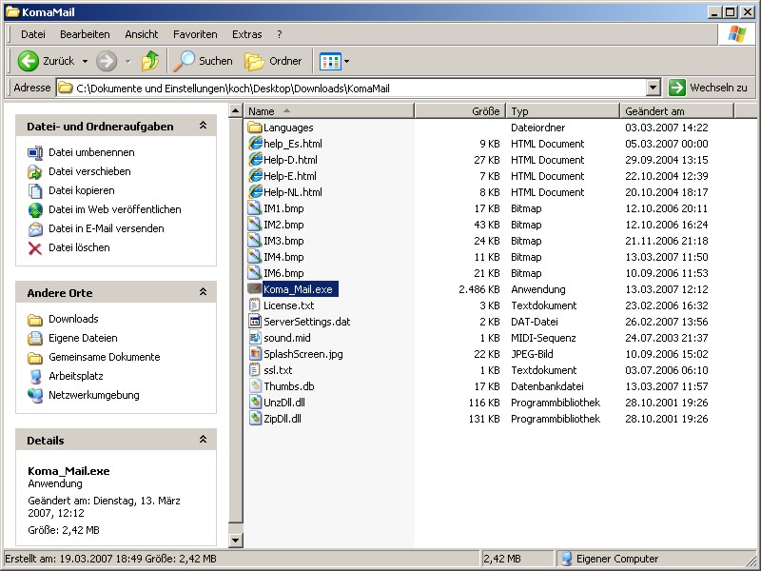761x571 pixels.
Task: Open the Favoriten menu
Action: click(x=195, y=34)
